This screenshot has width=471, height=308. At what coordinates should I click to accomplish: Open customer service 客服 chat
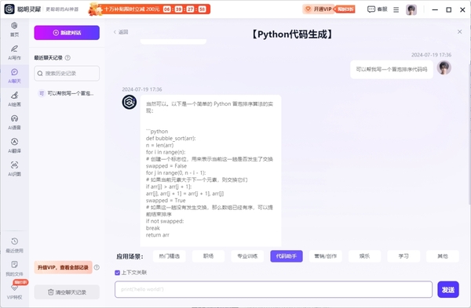point(378,9)
